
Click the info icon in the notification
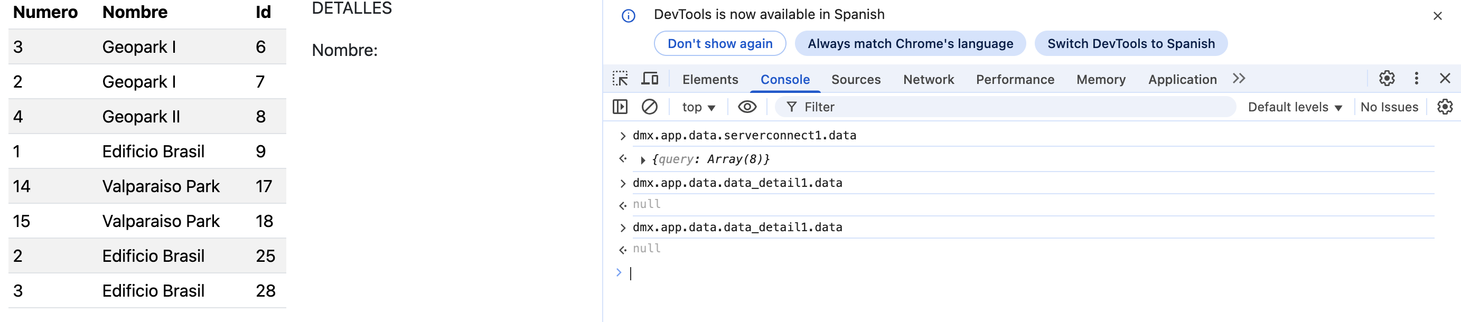click(629, 16)
